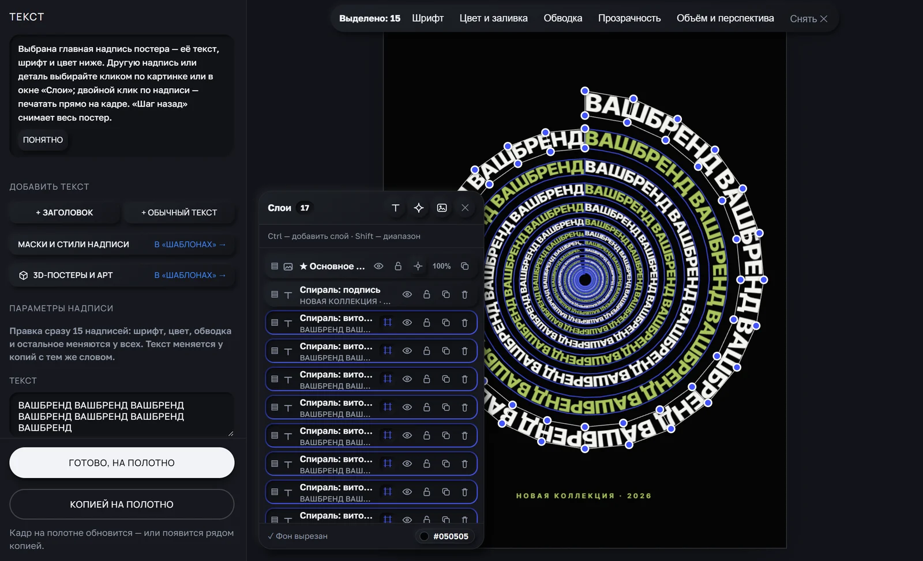Open Объём и перспектива options
The height and width of the screenshot is (561, 923).
pos(725,18)
